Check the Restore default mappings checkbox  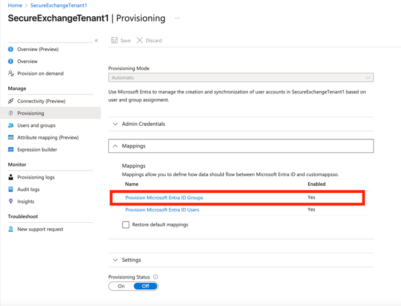point(126,225)
